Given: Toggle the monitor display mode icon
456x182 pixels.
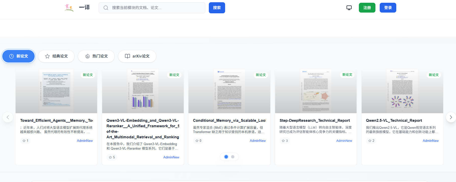Looking at the screenshot, I should point(349,8).
